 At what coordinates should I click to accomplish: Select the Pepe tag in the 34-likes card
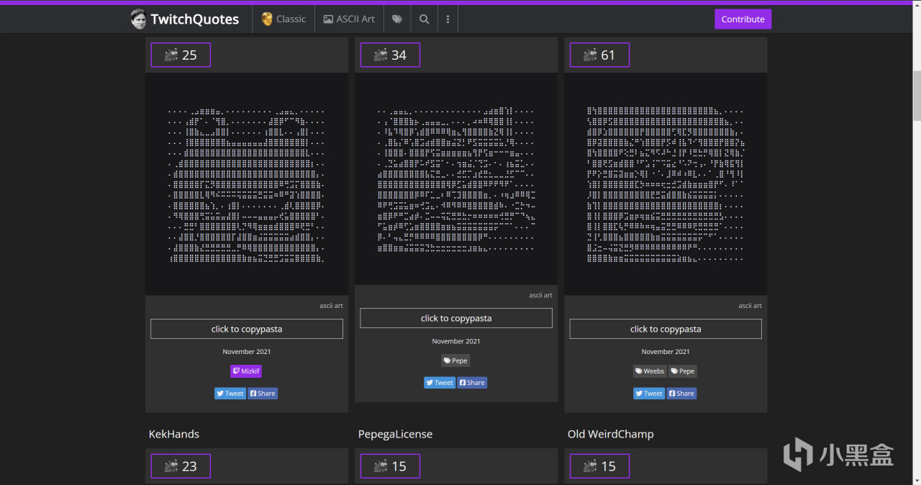[x=455, y=361]
